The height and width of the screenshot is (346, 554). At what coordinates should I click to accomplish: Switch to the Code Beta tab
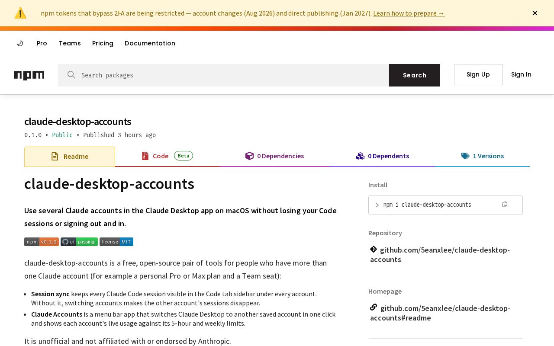tap(167, 156)
